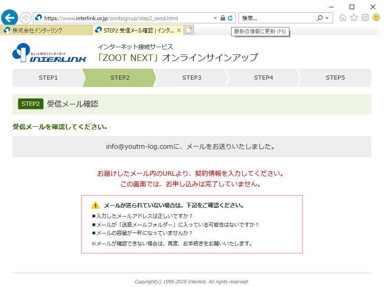Click the 受信メールを確認してください。 text

(60, 127)
